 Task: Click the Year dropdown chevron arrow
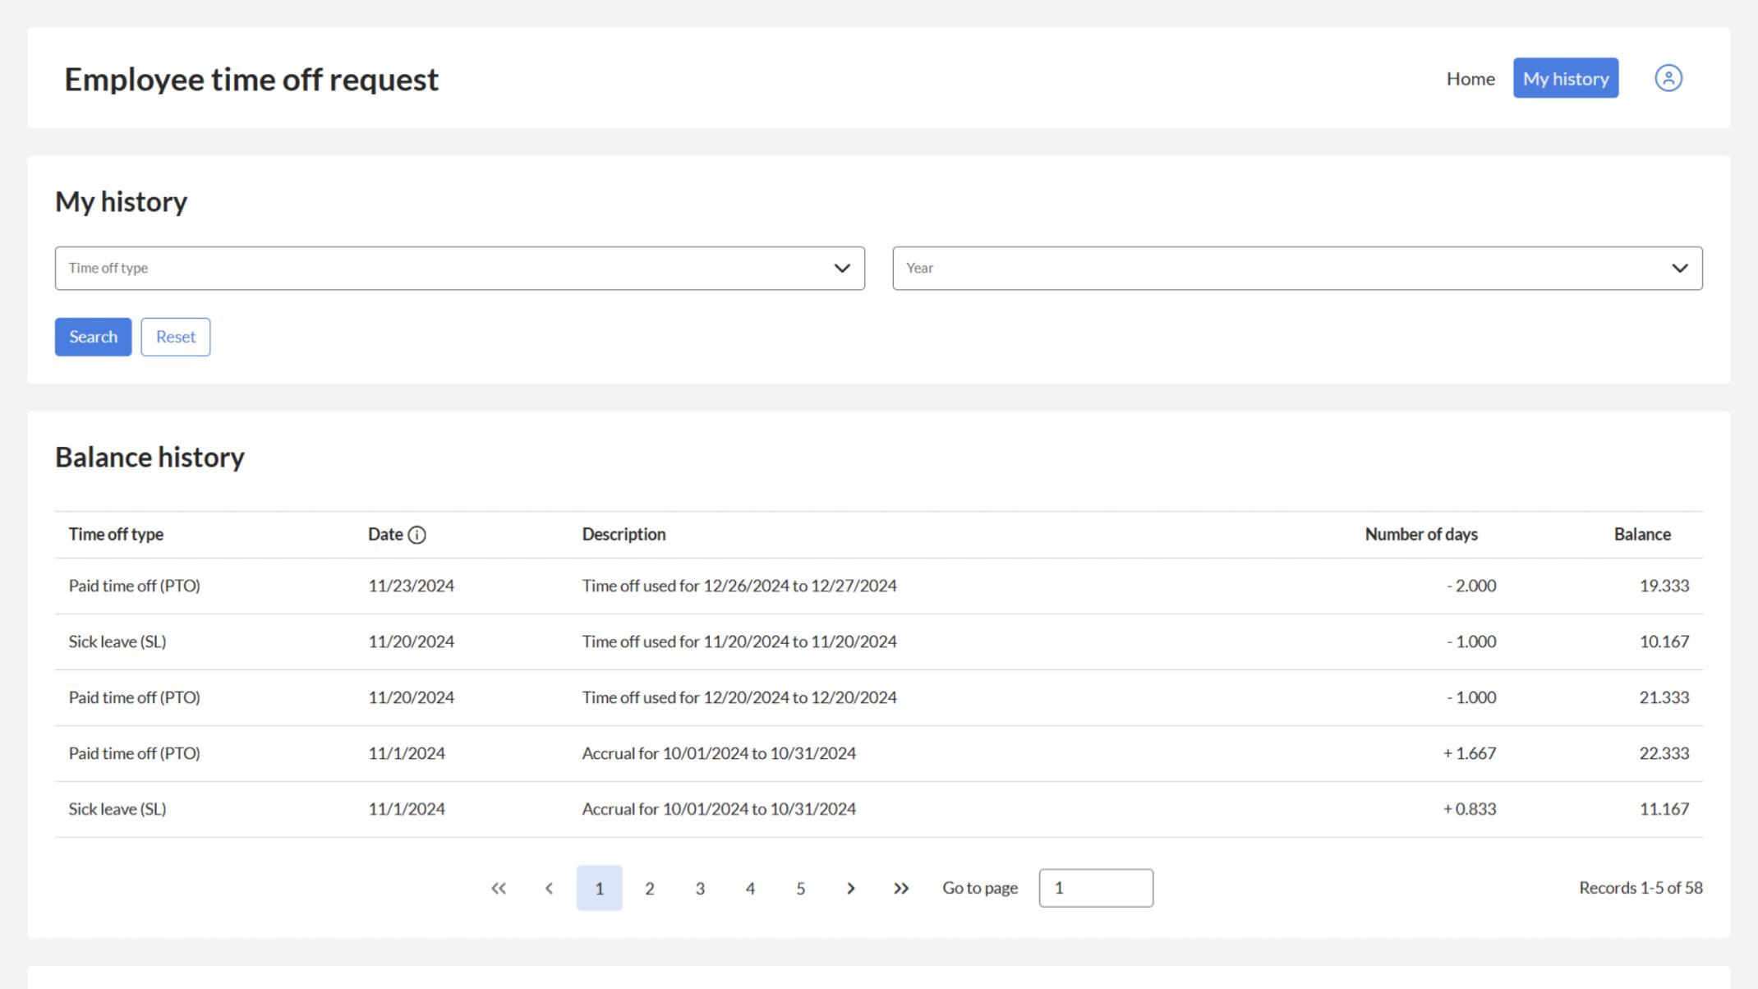pyautogui.click(x=1680, y=268)
